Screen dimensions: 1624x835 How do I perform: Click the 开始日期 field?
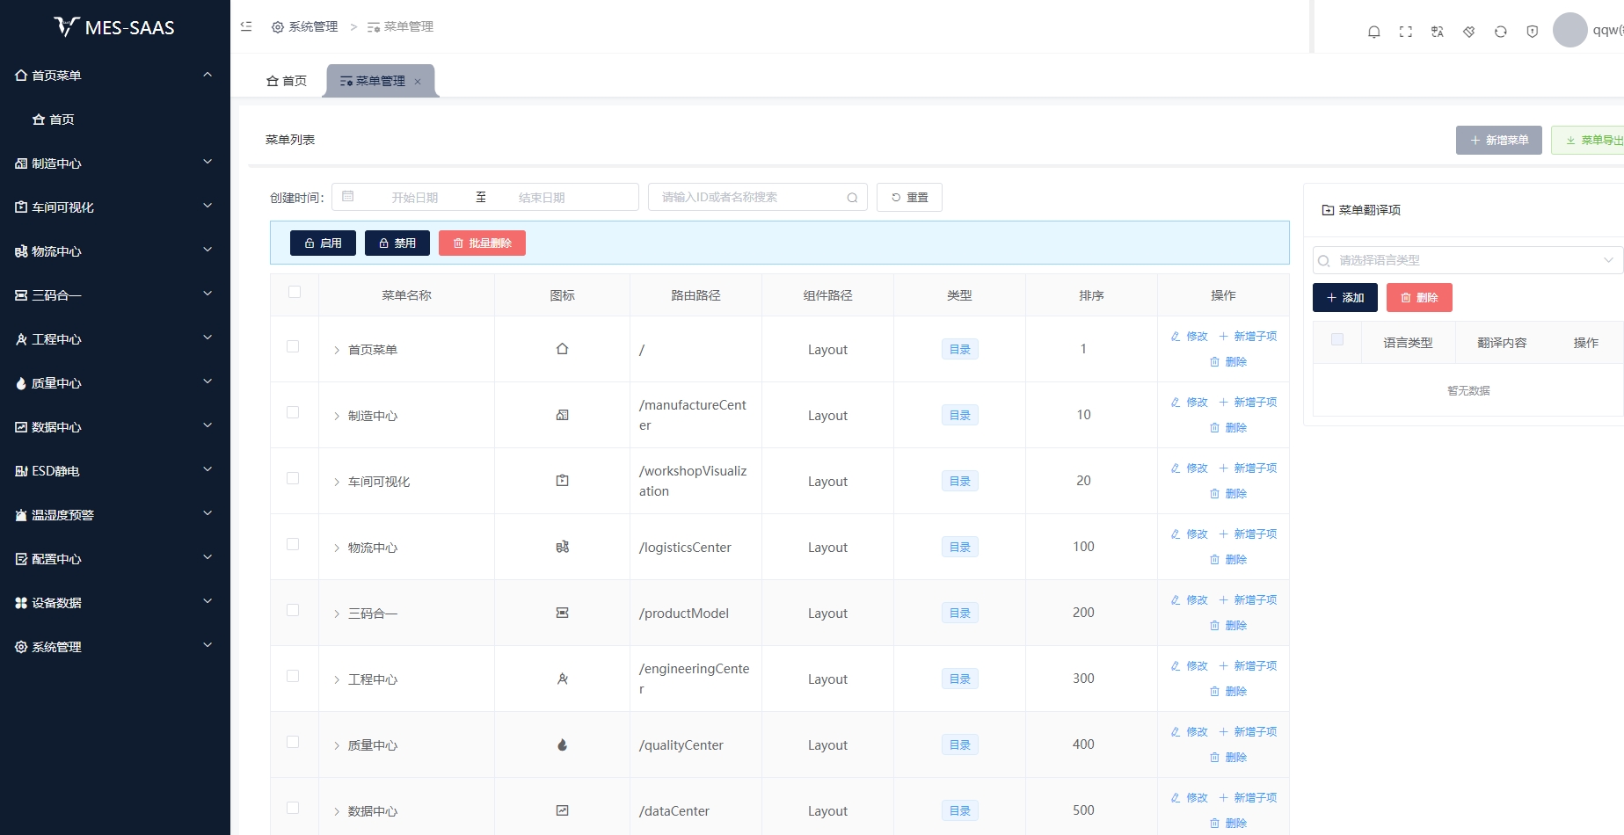(x=415, y=198)
